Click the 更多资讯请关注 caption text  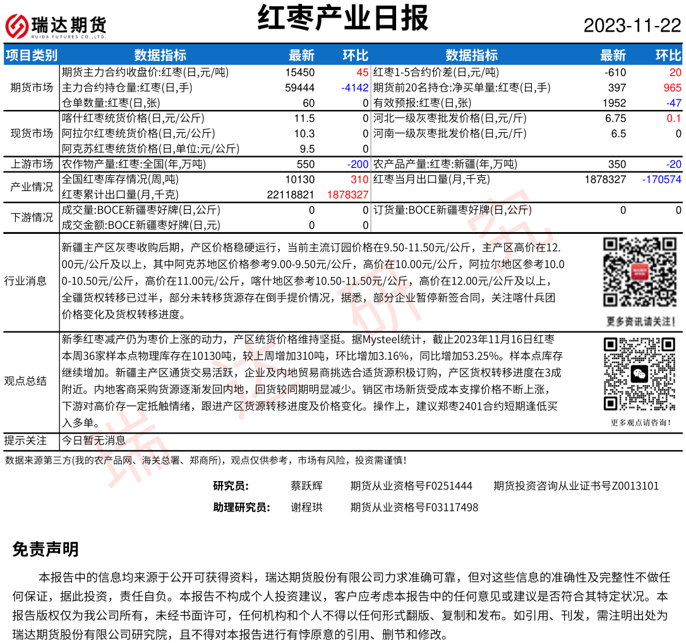click(639, 321)
